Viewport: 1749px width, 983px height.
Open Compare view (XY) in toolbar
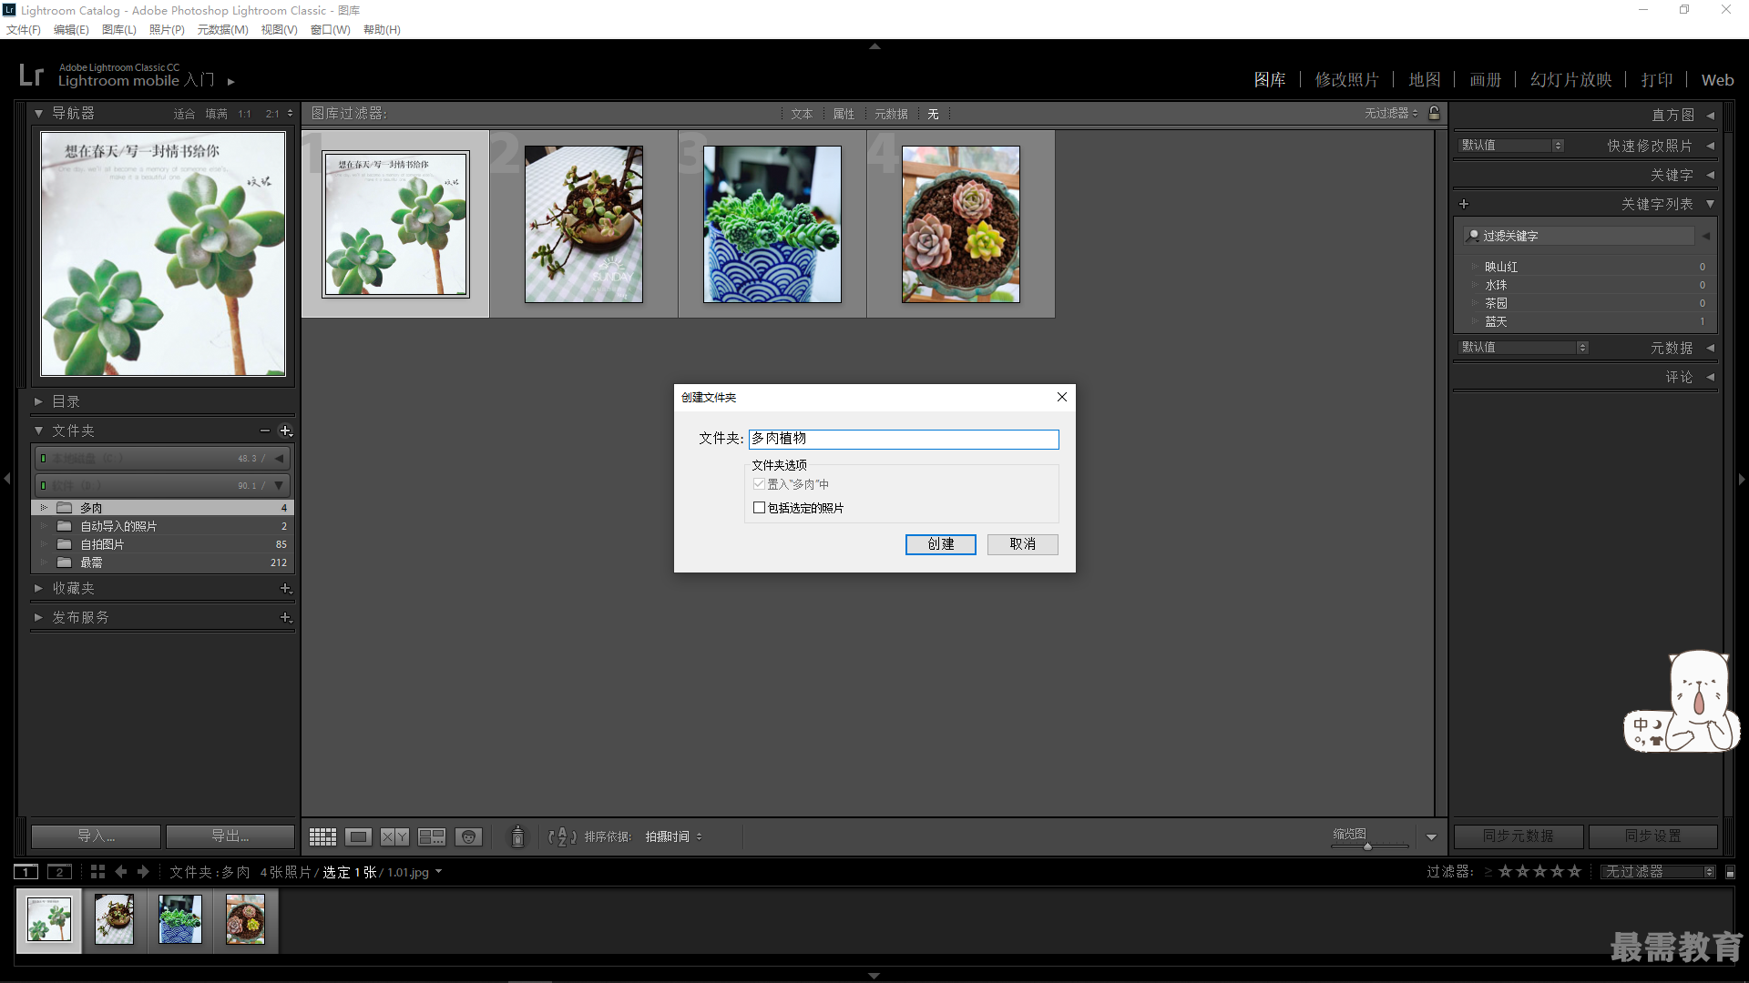tap(394, 836)
